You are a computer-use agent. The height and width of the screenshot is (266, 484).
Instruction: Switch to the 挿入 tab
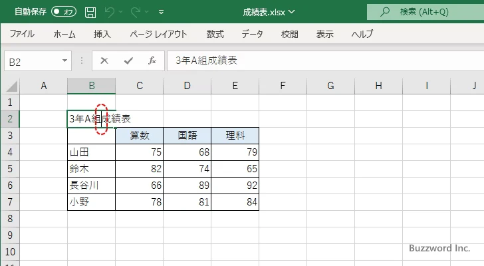102,34
